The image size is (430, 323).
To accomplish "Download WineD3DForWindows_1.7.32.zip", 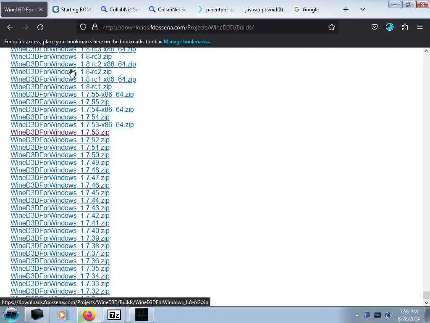I will [x=60, y=291].
